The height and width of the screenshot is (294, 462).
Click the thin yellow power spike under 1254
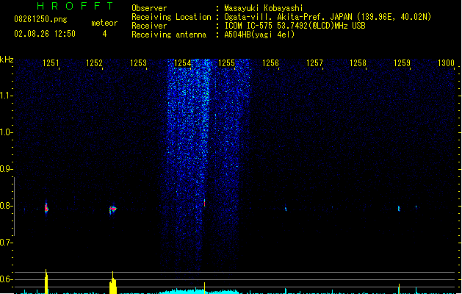(204, 288)
